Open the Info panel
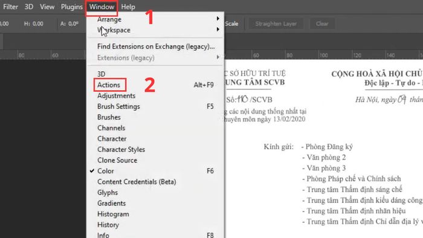This screenshot has height=238, width=423. coord(155,235)
